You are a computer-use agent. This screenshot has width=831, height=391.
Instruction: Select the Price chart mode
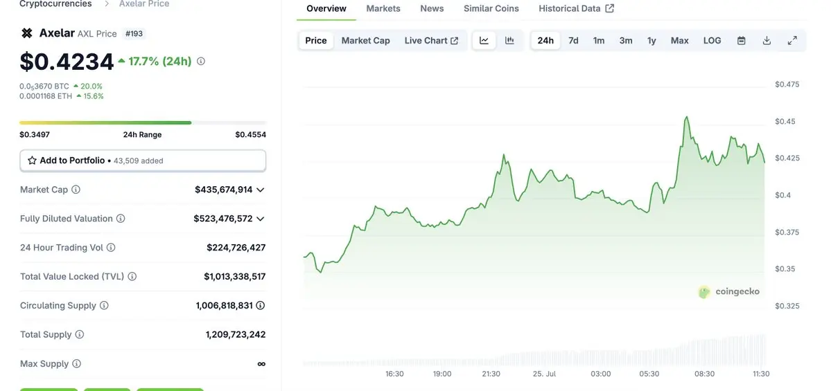point(316,41)
